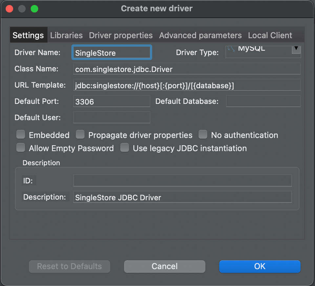Select the Settings tab
The height and width of the screenshot is (286, 315).
29,35
